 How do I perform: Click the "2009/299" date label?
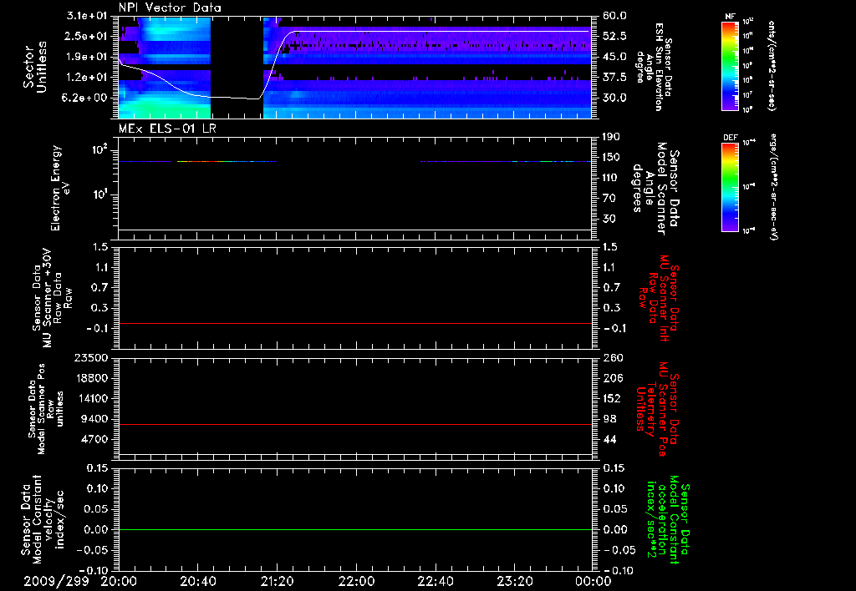coord(56,581)
